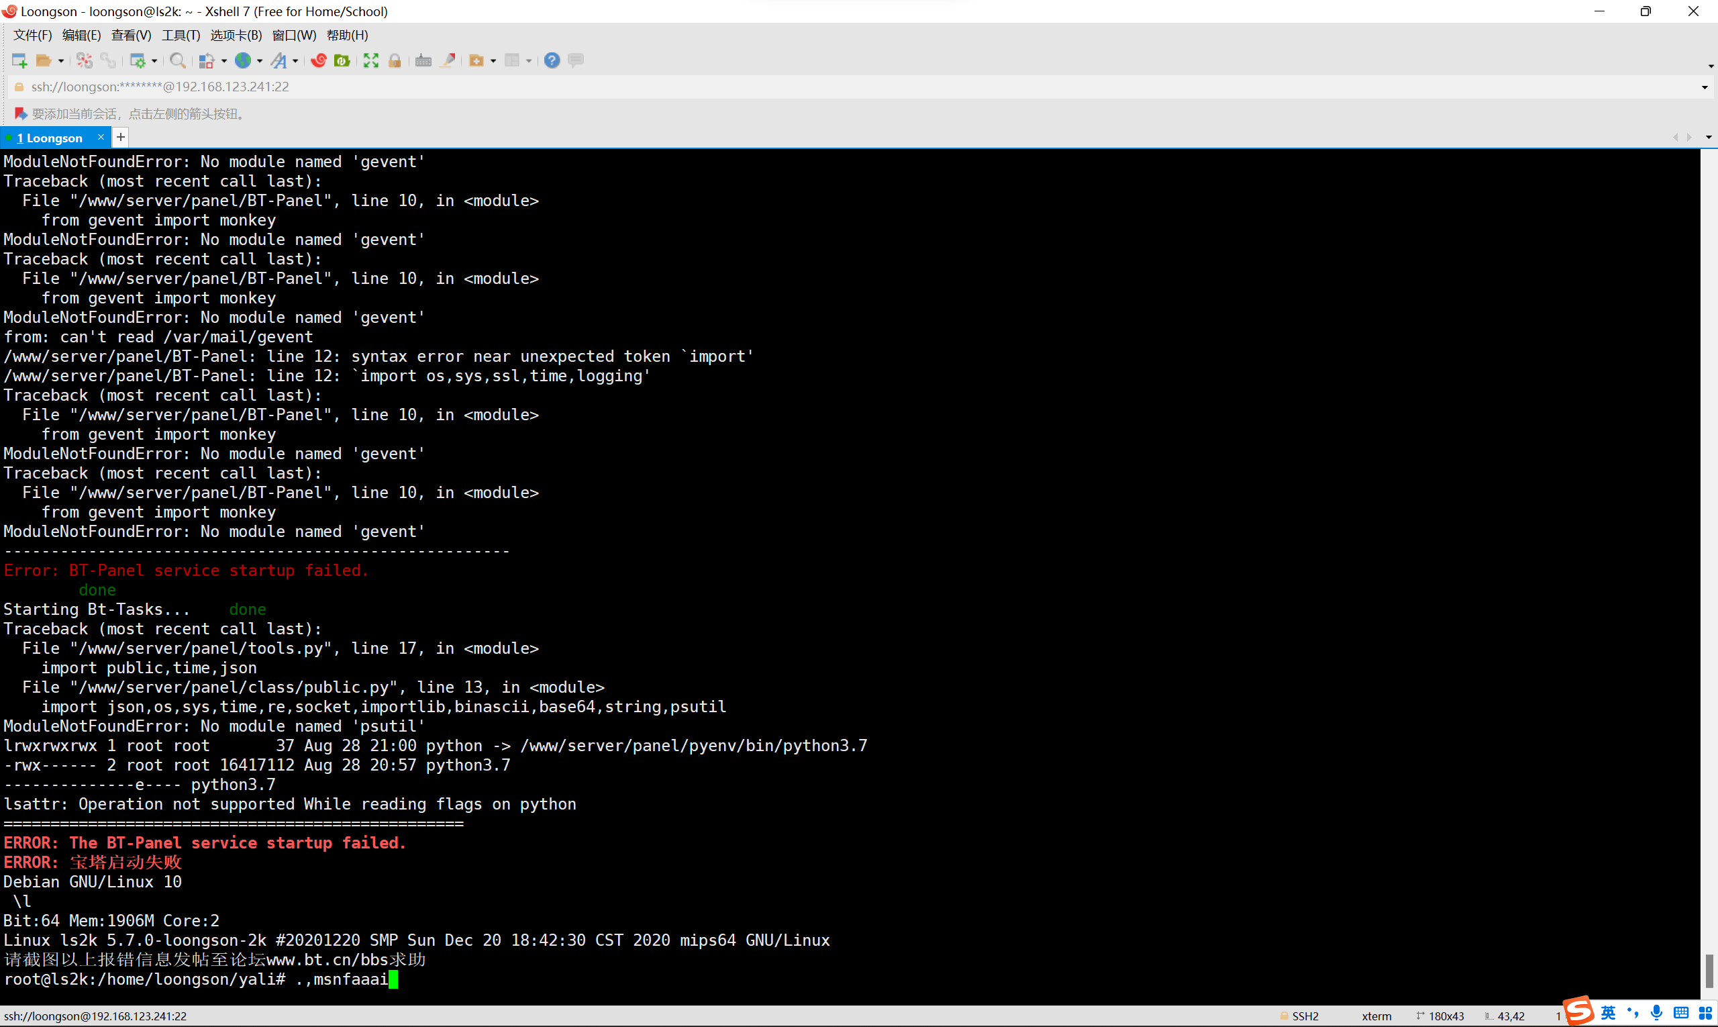Expand the globe encoding dropdown arrow
This screenshot has width=1718, height=1027.
pyautogui.click(x=260, y=61)
